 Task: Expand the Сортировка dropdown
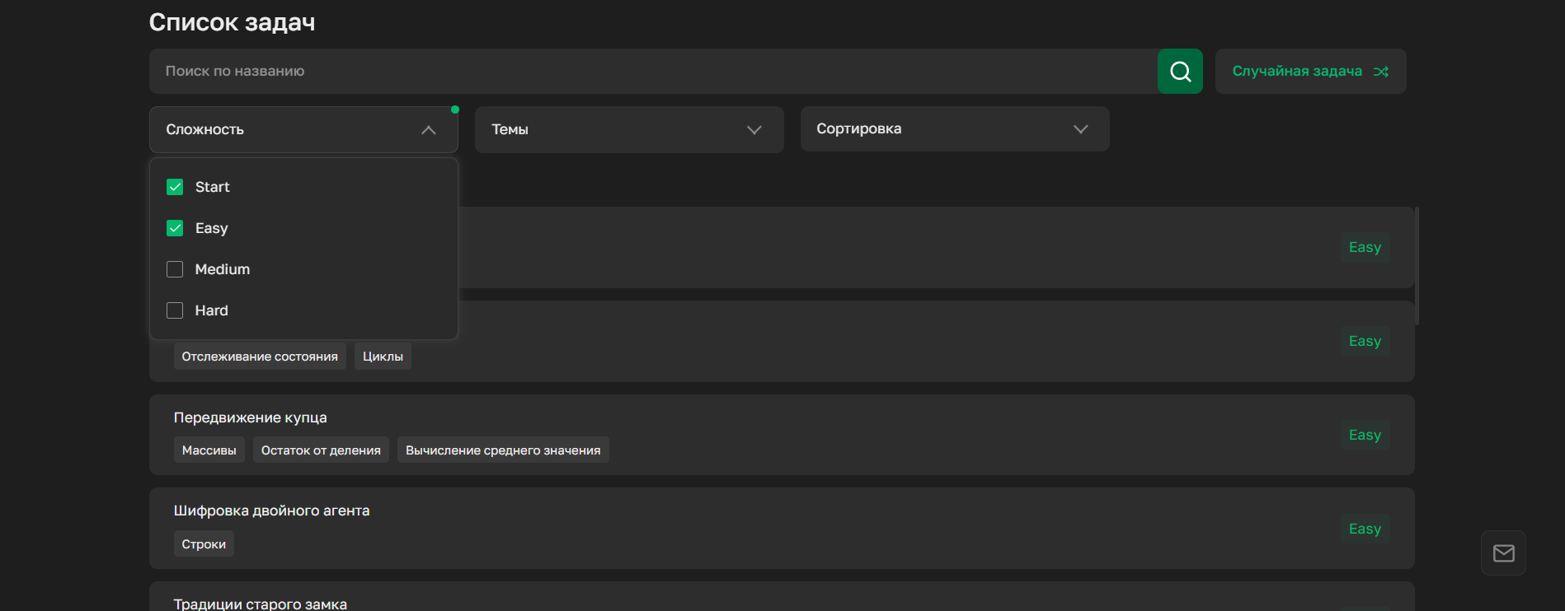tap(955, 129)
